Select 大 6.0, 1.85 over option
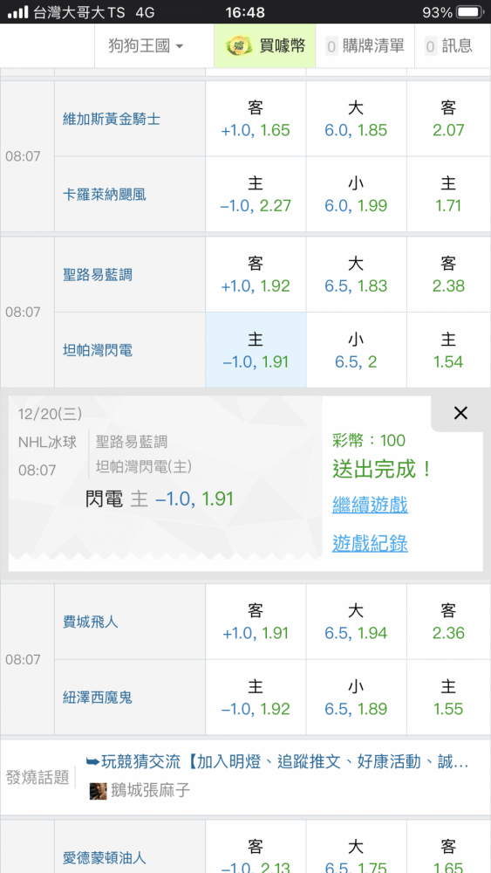The height and width of the screenshot is (873, 491). click(356, 119)
